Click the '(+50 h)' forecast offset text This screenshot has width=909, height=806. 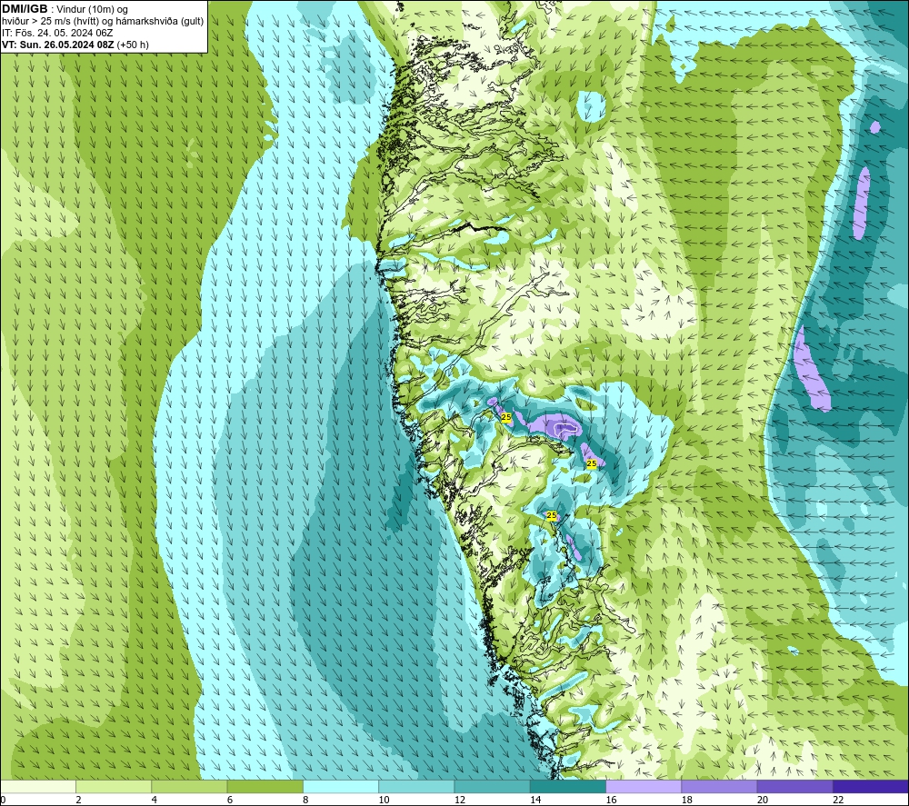[133, 45]
